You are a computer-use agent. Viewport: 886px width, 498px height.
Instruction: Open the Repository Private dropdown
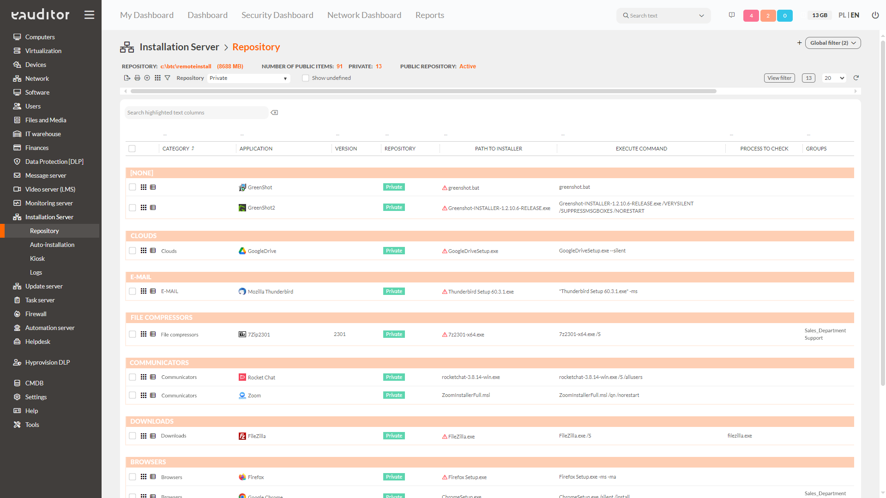tap(248, 78)
